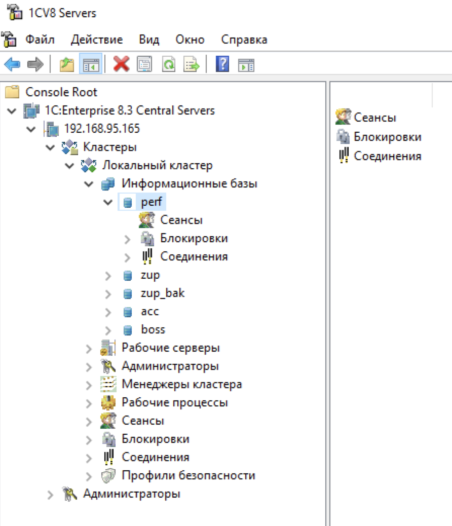Click the Up one level folder icon

pyautogui.click(x=67, y=64)
